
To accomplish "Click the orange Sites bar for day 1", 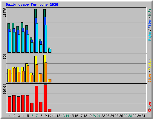I will coord(10,76).
